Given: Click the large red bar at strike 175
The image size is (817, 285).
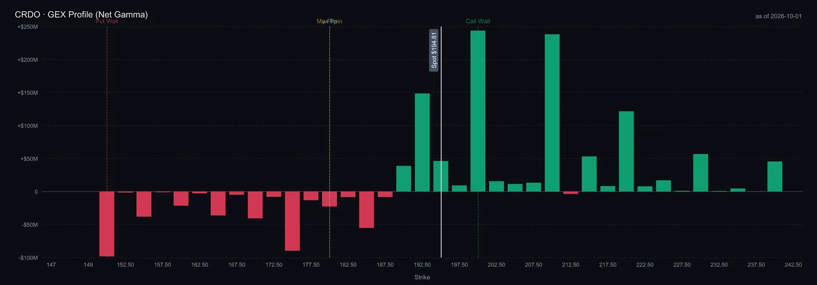Looking at the screenshot, I should tap(292, 221).
